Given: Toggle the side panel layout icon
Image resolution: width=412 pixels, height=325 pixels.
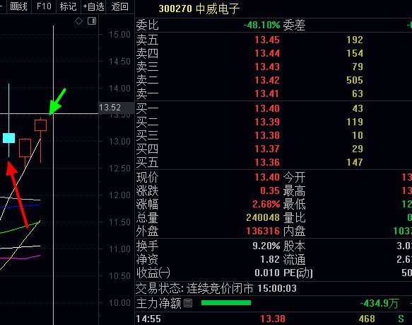Looking at the screenshot, I should (92, 21).
